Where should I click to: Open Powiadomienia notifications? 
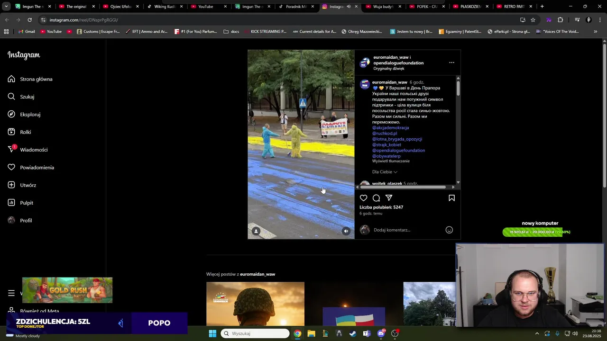[x=31, y=168]
